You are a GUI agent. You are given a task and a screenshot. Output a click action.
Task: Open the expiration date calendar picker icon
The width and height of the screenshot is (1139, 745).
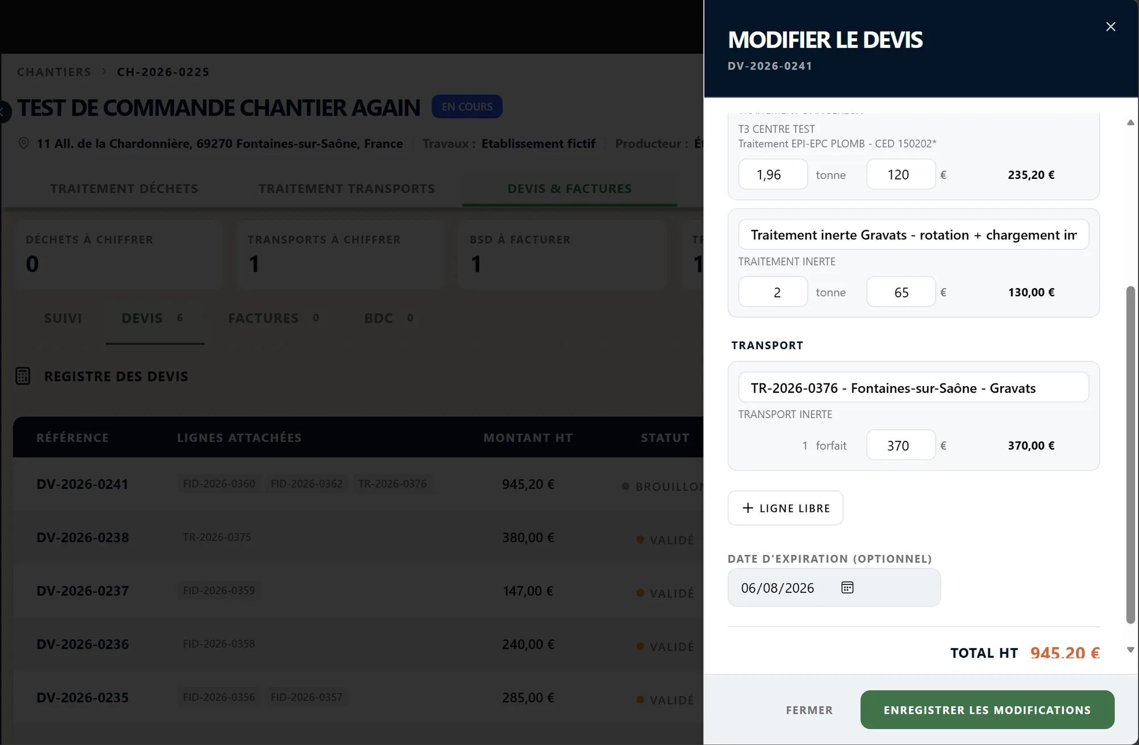point(847,587)
